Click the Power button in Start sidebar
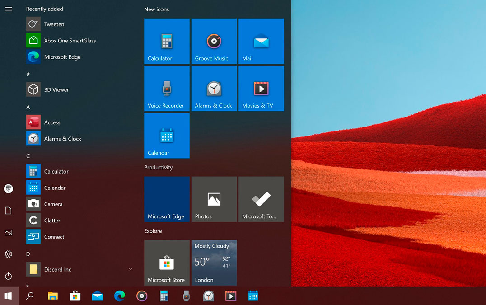Viewport: 486px width, 305px height. tap(9, 276)
